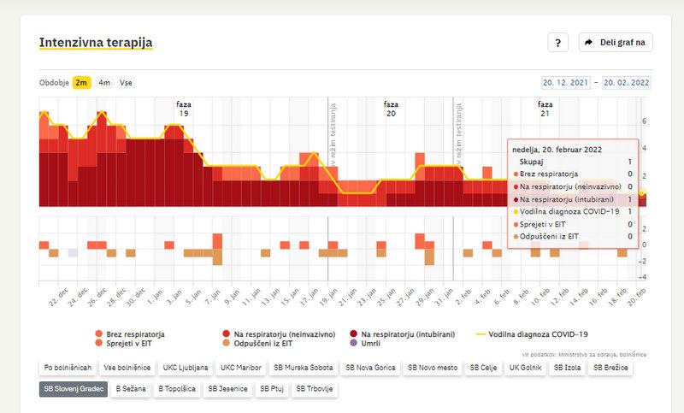Open the start date 20. 12. 2021 picker

pos(565,83)
